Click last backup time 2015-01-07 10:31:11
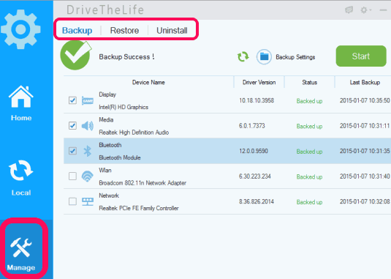The height and width of the screenshot is (279, 391). [x=365, y=126]
